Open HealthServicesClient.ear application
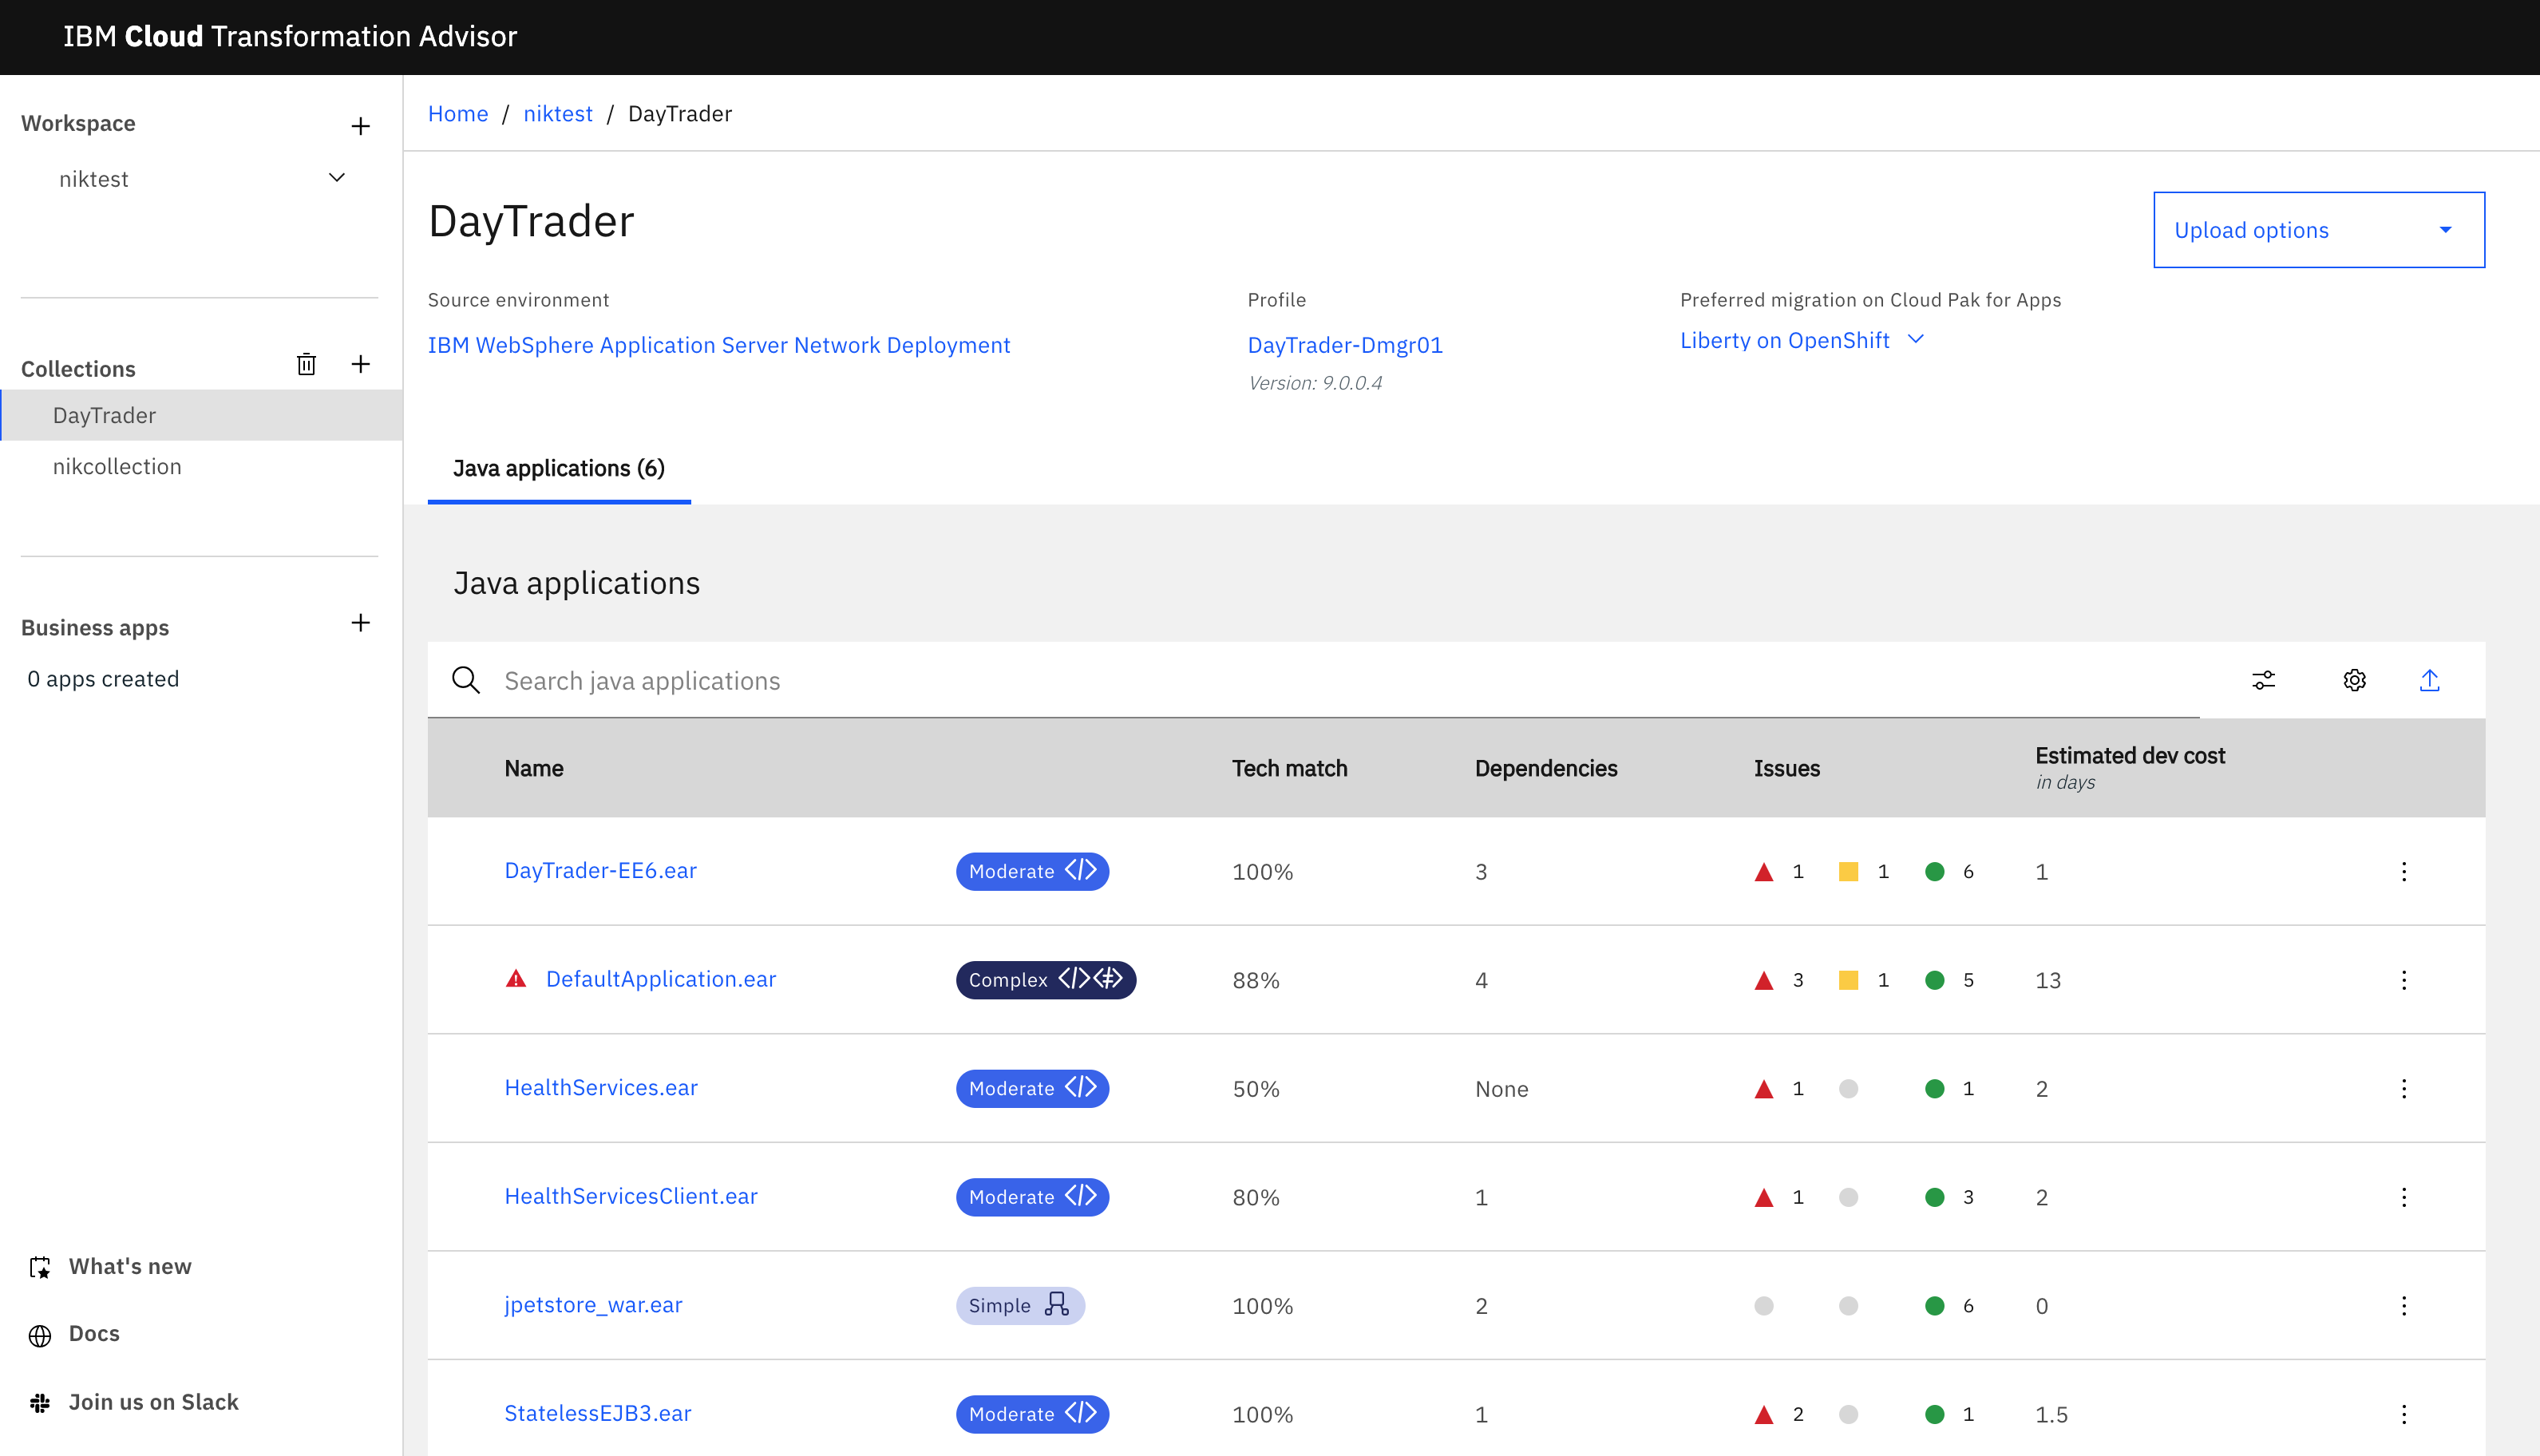This screenshot has height=1456, width=2540. 631,1196
